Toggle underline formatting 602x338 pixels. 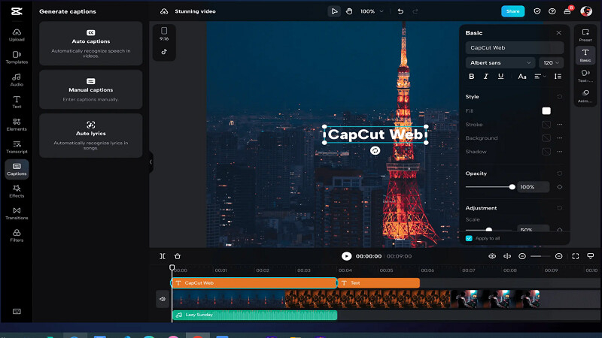(500, 77)
